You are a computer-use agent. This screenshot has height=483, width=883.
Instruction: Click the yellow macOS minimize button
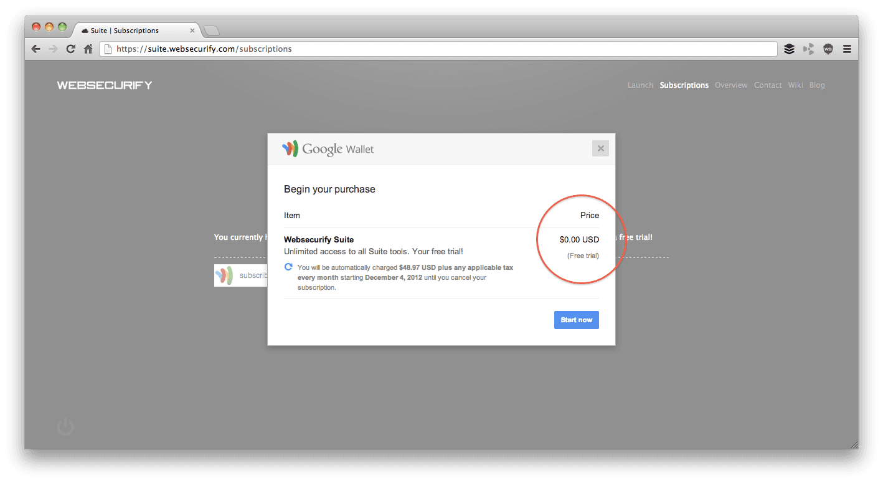(49, 27)
